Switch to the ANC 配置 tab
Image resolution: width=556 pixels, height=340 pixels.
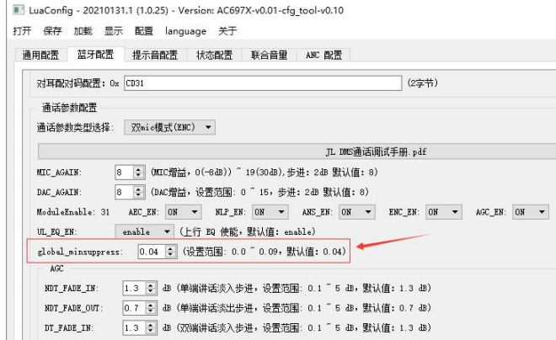click(x=323, y=56)
